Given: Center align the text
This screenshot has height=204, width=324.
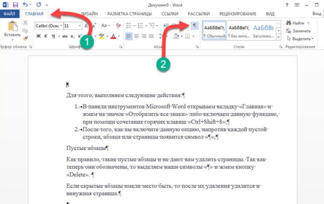Looking at the screenshot, I should pyautogui.click(x=136, y=36).
